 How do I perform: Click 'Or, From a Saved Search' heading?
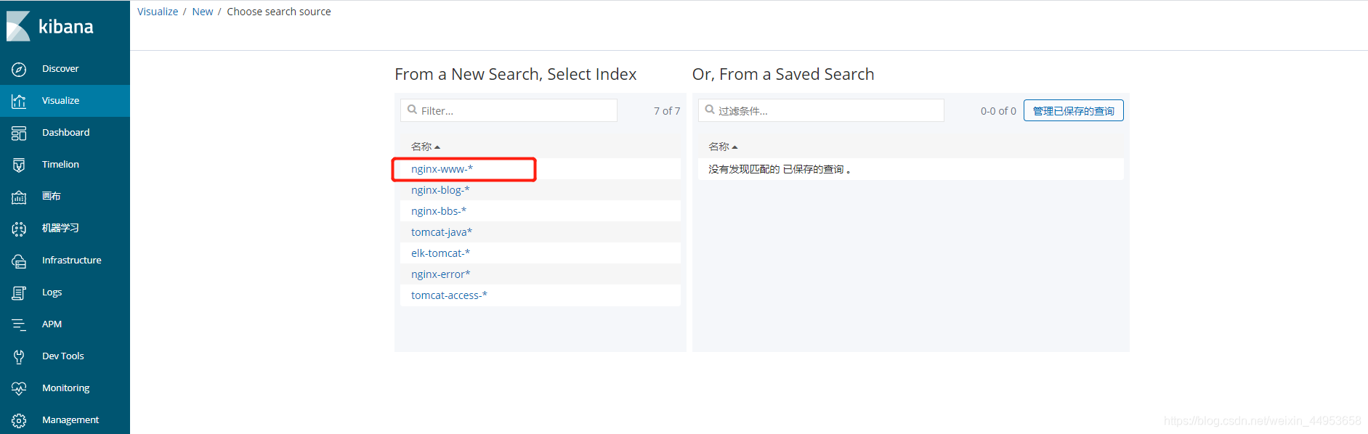783,74
